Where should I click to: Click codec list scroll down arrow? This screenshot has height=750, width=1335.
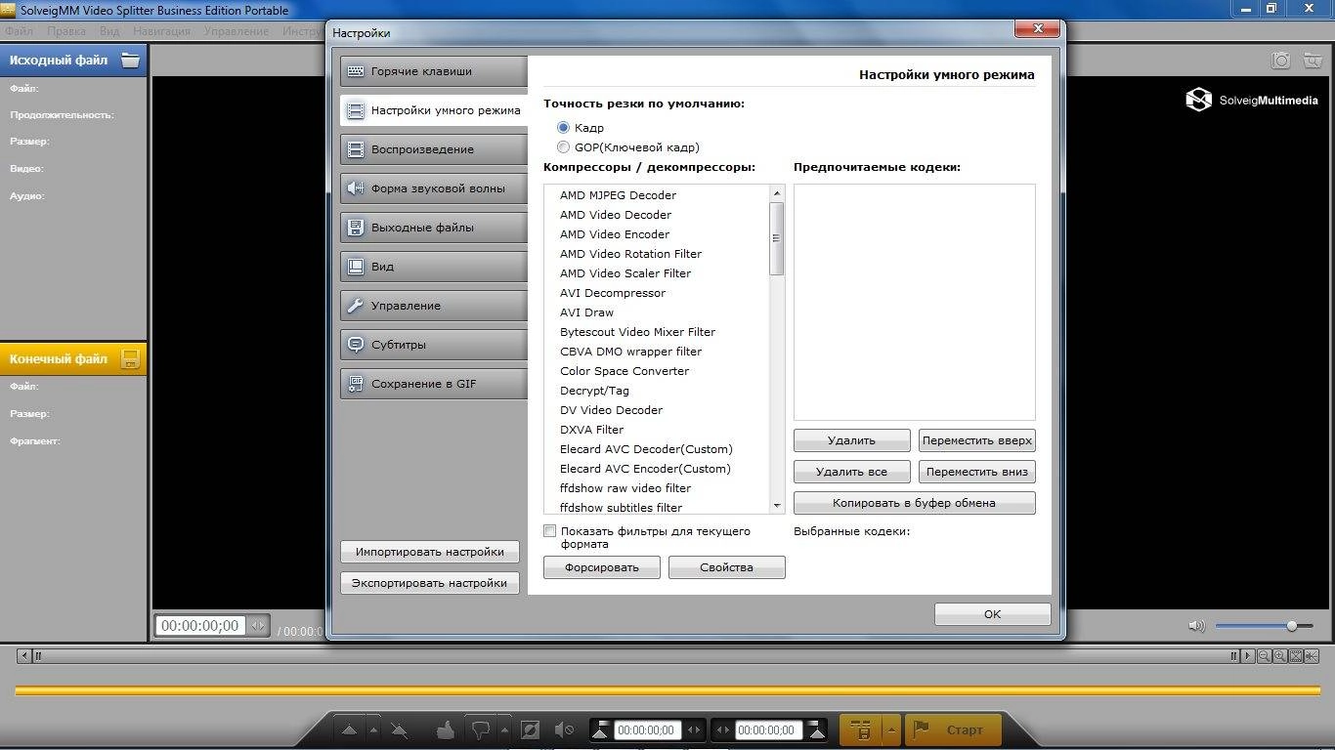777,506
